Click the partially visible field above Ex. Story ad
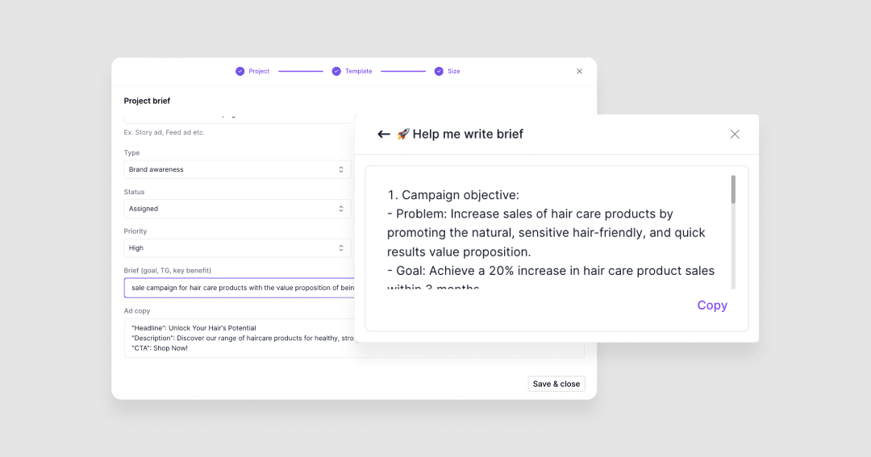The width and height of the screenshot is (871, 457). point(240,118)
